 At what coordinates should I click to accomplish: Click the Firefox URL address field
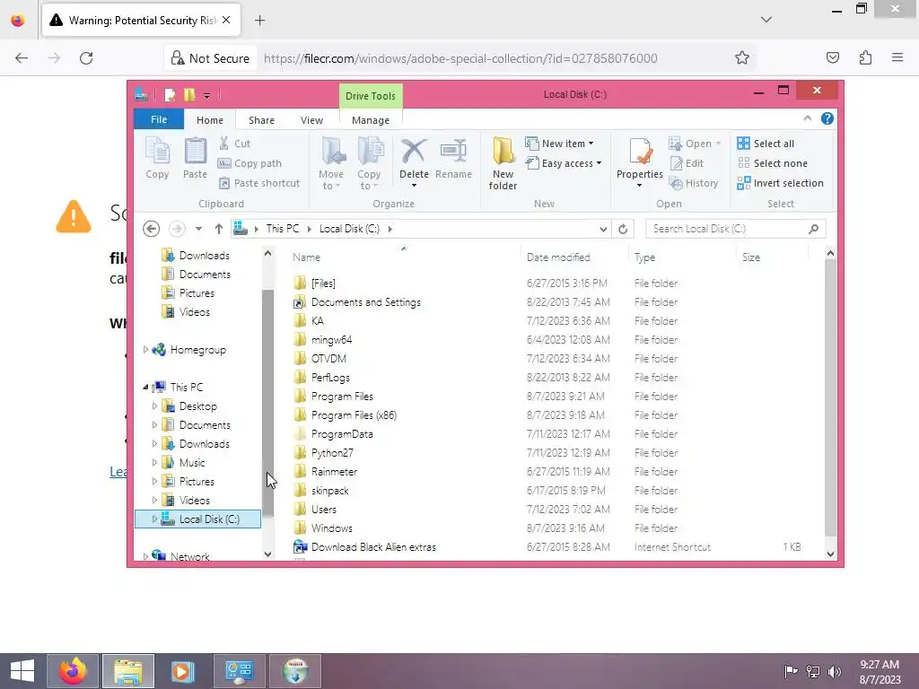pyautogui.click(x=460, y=58)
